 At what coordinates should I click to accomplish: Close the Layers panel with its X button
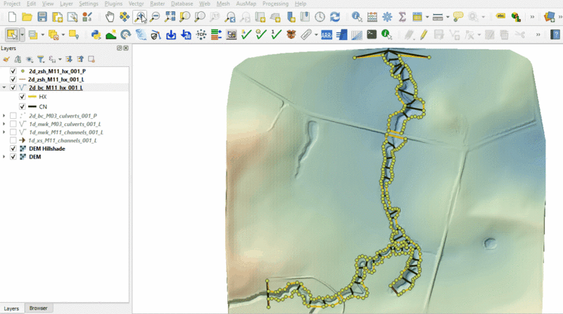pyautogui.click(x=125, y=48)
